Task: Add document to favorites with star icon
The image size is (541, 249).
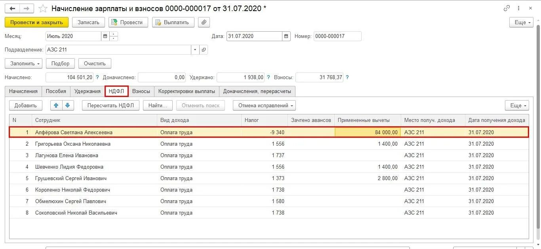Action: pyautogui.click(x=43, y=8)
